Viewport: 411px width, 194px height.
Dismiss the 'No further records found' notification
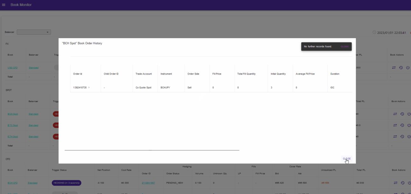point(344,47)
